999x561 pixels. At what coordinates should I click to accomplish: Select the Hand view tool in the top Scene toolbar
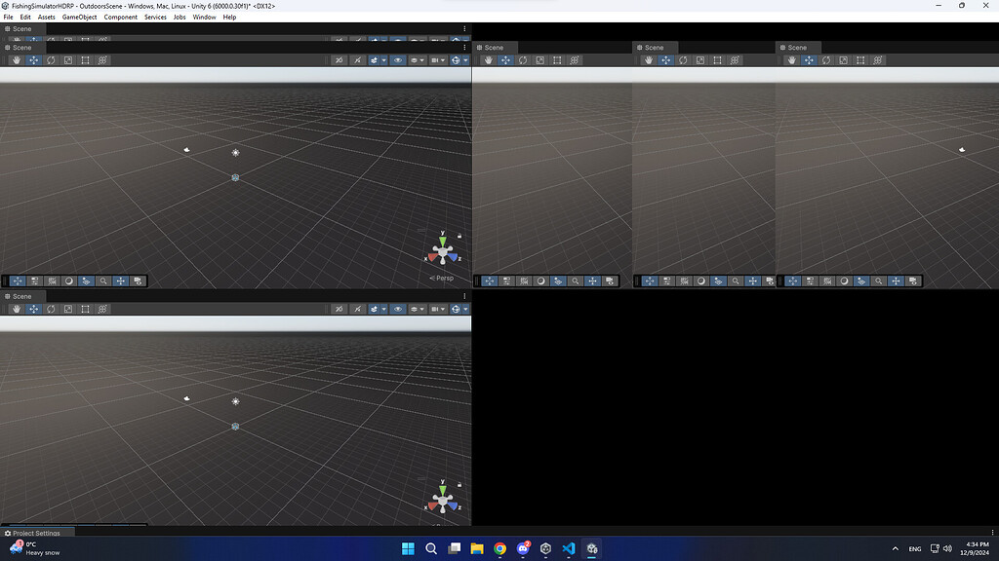[x=16, y=59]
